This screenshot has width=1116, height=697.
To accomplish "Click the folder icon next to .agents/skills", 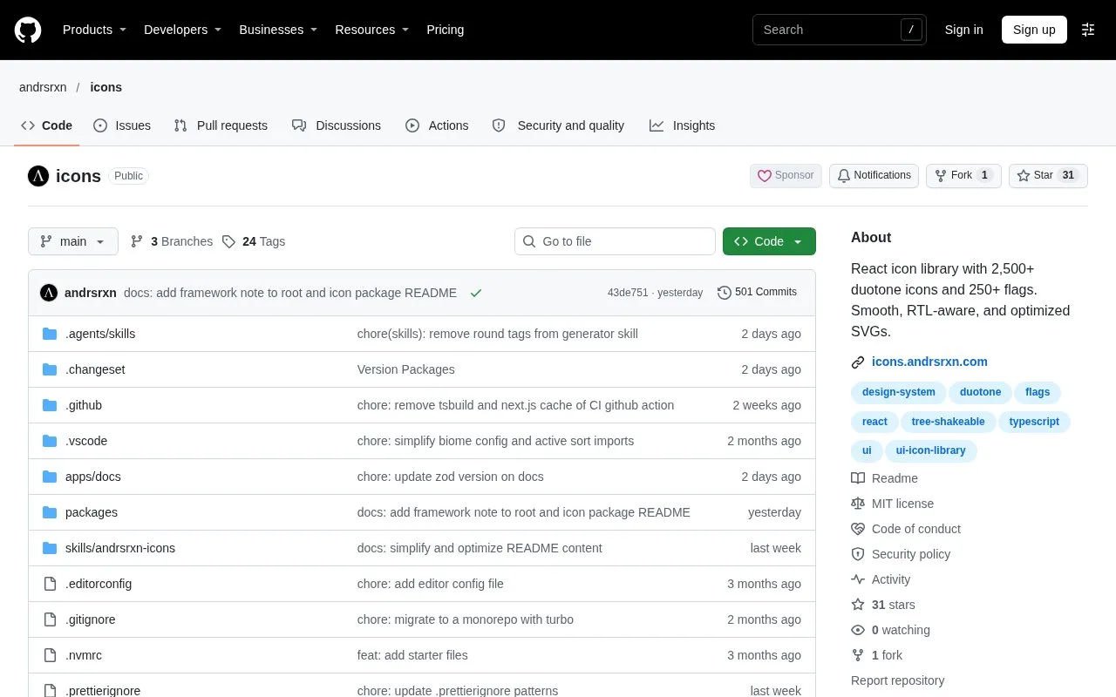I will click(50, 334).
